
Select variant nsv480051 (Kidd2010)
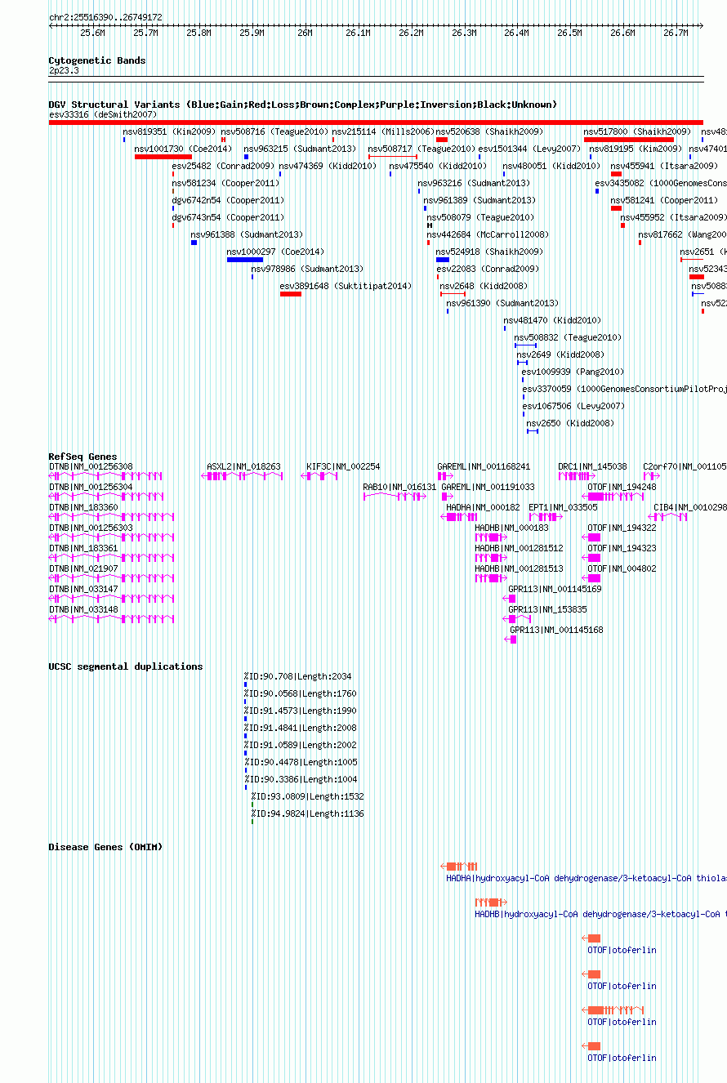click(551, 166)
